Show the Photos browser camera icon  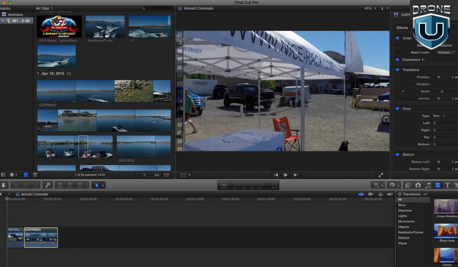point(418,185)
